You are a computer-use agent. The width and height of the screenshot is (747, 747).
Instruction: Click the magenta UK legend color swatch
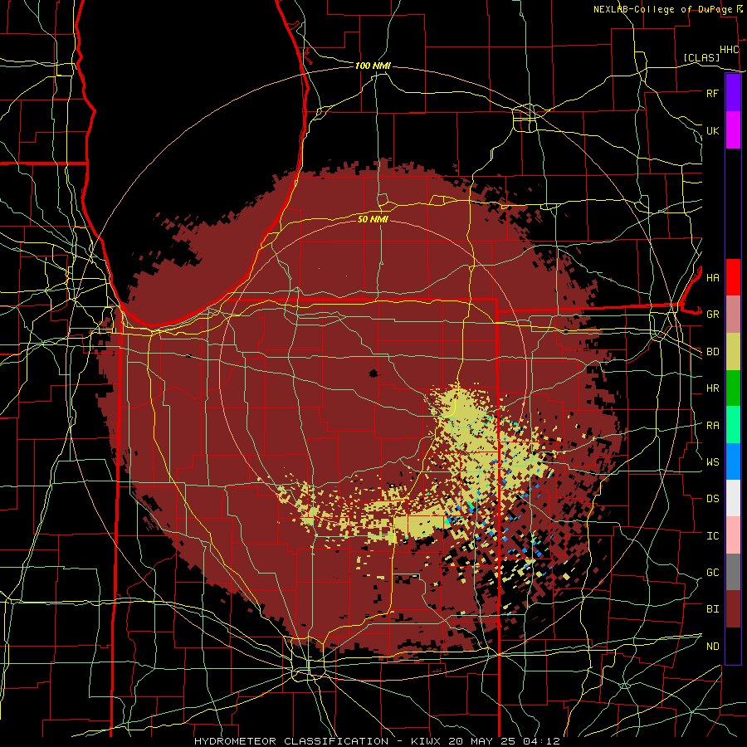click(x=733, y=130)
